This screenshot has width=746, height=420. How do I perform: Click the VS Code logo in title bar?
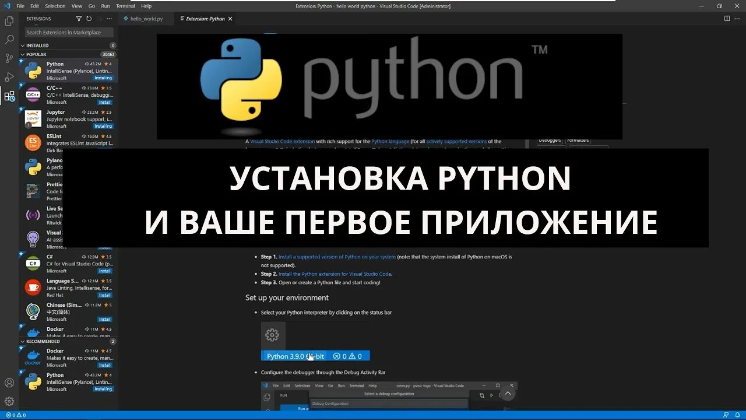click(x=7, y=6)
